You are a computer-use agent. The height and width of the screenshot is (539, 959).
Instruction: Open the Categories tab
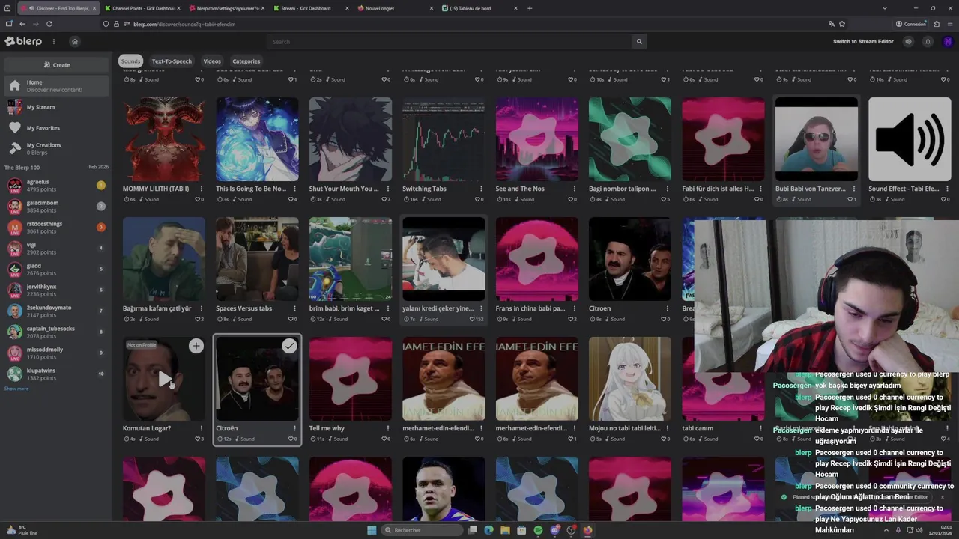246,61
